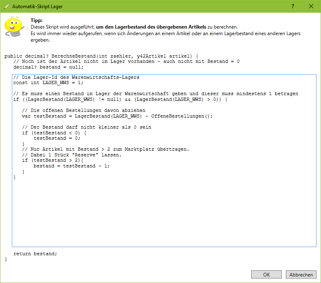Click the 'Der Bestand darf nicht kleiner' comment

click(86, 127)
